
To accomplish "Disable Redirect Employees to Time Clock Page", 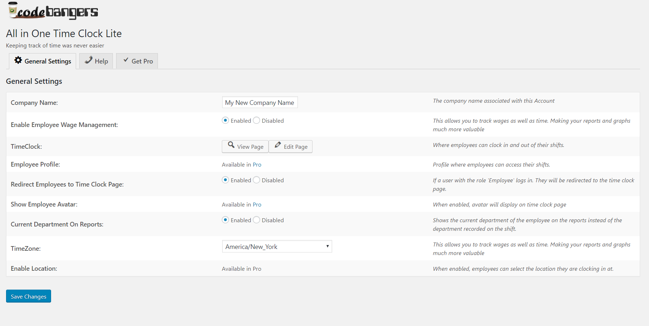I will [256, 180].
